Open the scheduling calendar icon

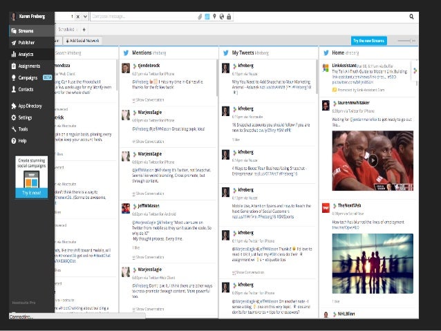point(207,17)
